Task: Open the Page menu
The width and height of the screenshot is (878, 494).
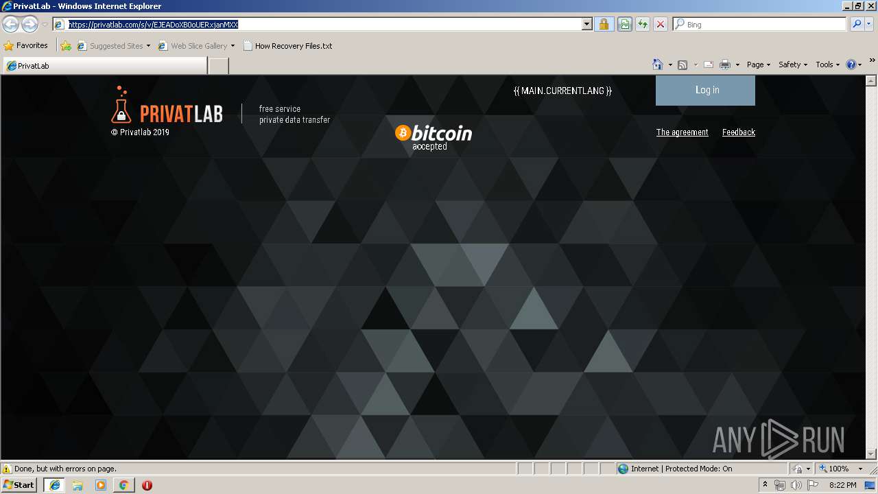Action: point(759,64)
